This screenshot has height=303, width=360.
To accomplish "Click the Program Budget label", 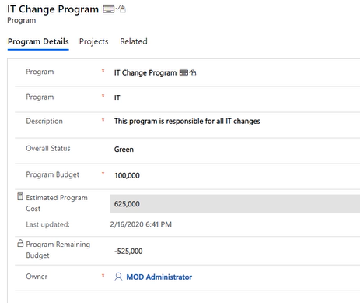I will pyautogui.click(x=52, y=174).
